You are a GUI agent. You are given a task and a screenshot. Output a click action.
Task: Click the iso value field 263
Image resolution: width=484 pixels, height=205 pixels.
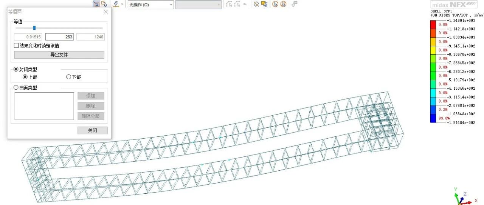(59, 37)
